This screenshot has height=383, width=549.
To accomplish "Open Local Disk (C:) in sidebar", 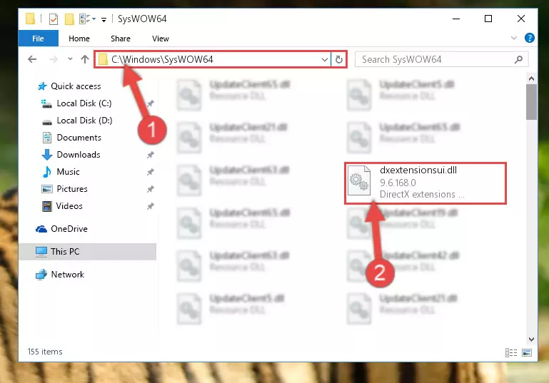I will (84, 103).
